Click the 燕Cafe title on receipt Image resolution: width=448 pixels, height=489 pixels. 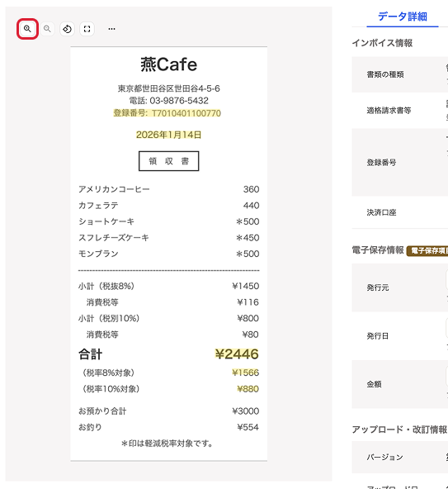(169, 64)
